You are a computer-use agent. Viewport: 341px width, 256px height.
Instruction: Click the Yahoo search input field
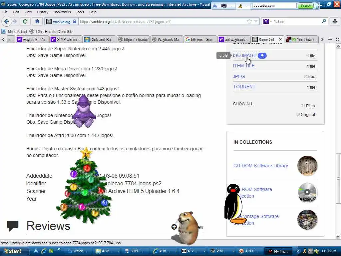click(297, 21)
